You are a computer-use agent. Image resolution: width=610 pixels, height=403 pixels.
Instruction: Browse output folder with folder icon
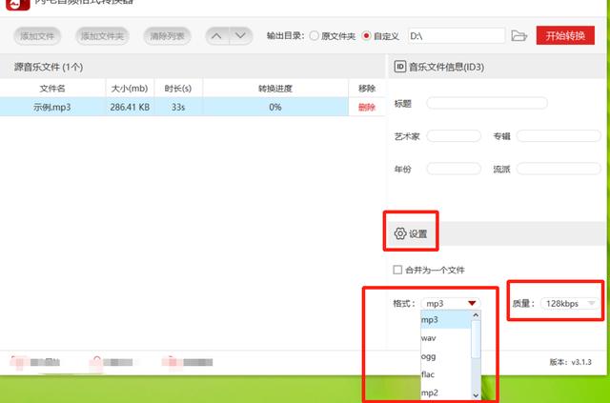pos(518,36)
